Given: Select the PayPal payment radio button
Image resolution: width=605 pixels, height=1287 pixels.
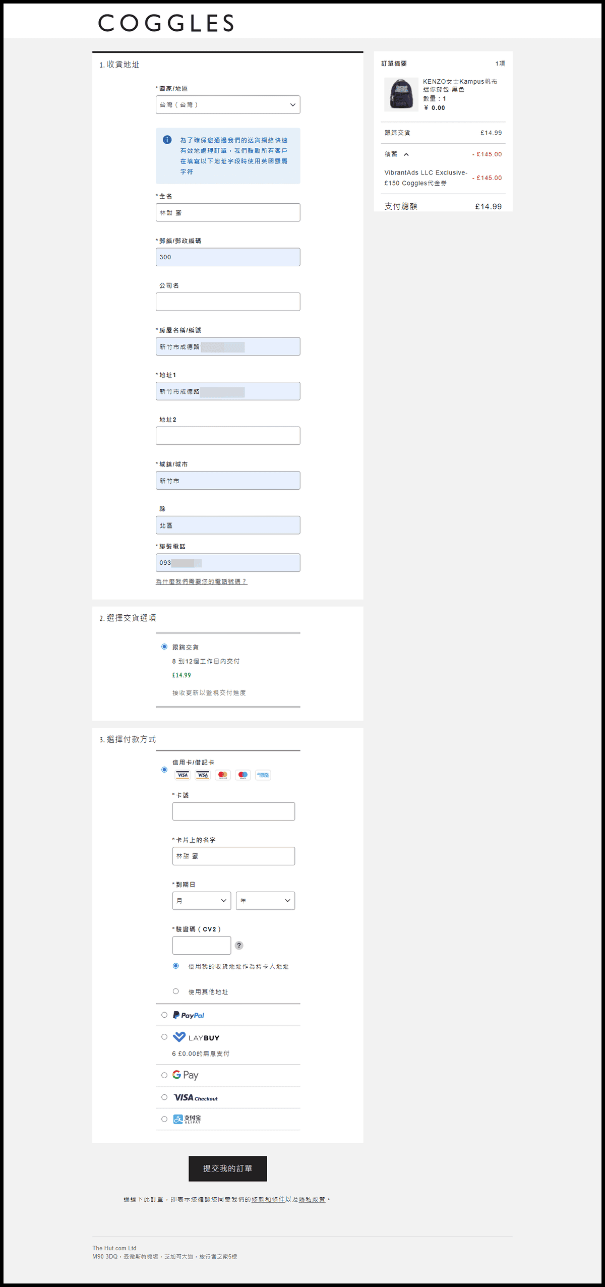Looking at the screenshot, I should click(164, 1015).
